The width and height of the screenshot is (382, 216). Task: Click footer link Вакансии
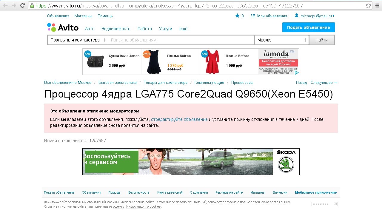[280, 192]
